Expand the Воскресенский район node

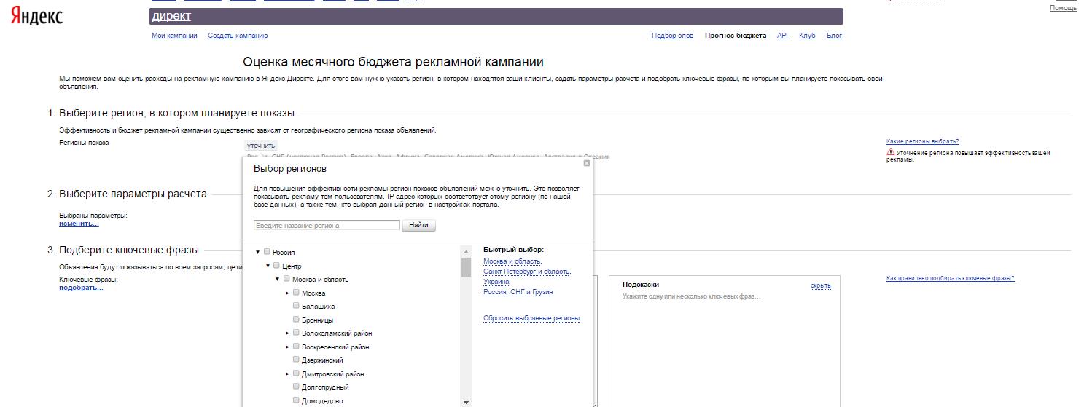tap(287, 347)
